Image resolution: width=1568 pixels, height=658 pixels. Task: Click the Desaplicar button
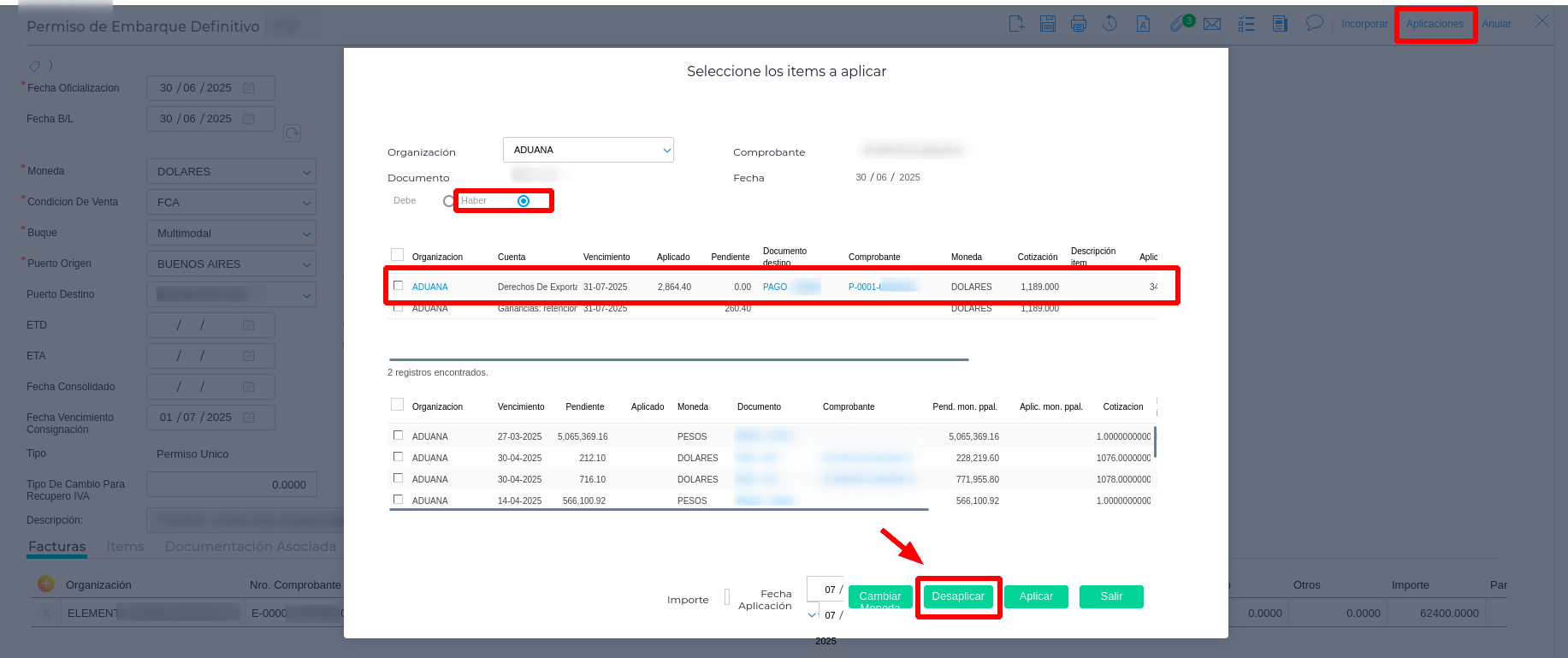tap(958, 596)
